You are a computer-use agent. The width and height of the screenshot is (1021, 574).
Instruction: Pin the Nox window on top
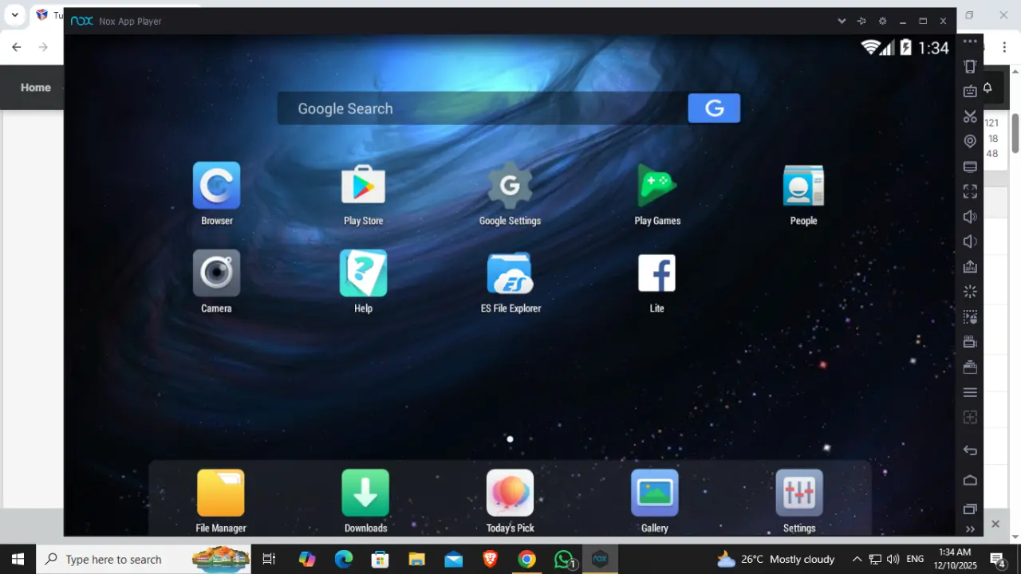tap(861, 22)
